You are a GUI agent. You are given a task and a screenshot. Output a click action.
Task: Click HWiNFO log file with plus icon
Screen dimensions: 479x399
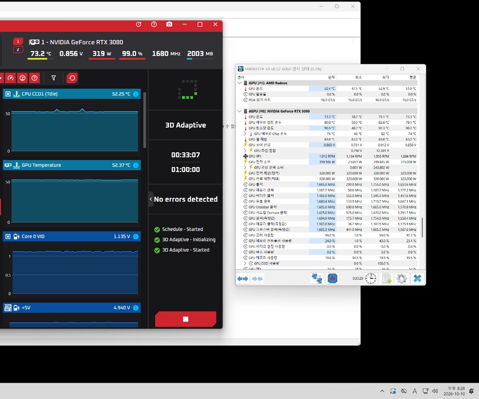[x=386, y=278]
